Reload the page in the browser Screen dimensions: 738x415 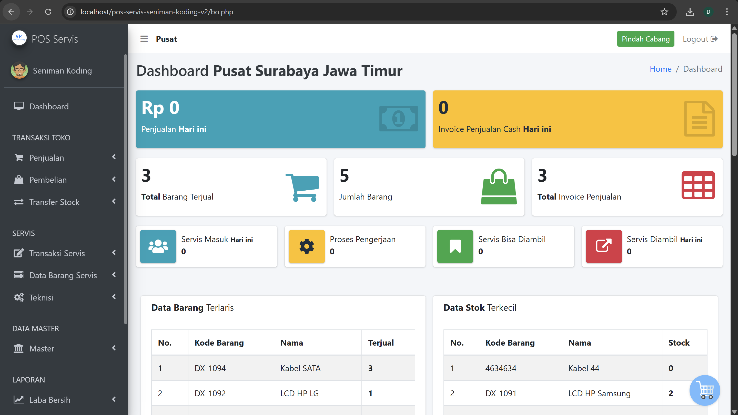pos(48,12)
